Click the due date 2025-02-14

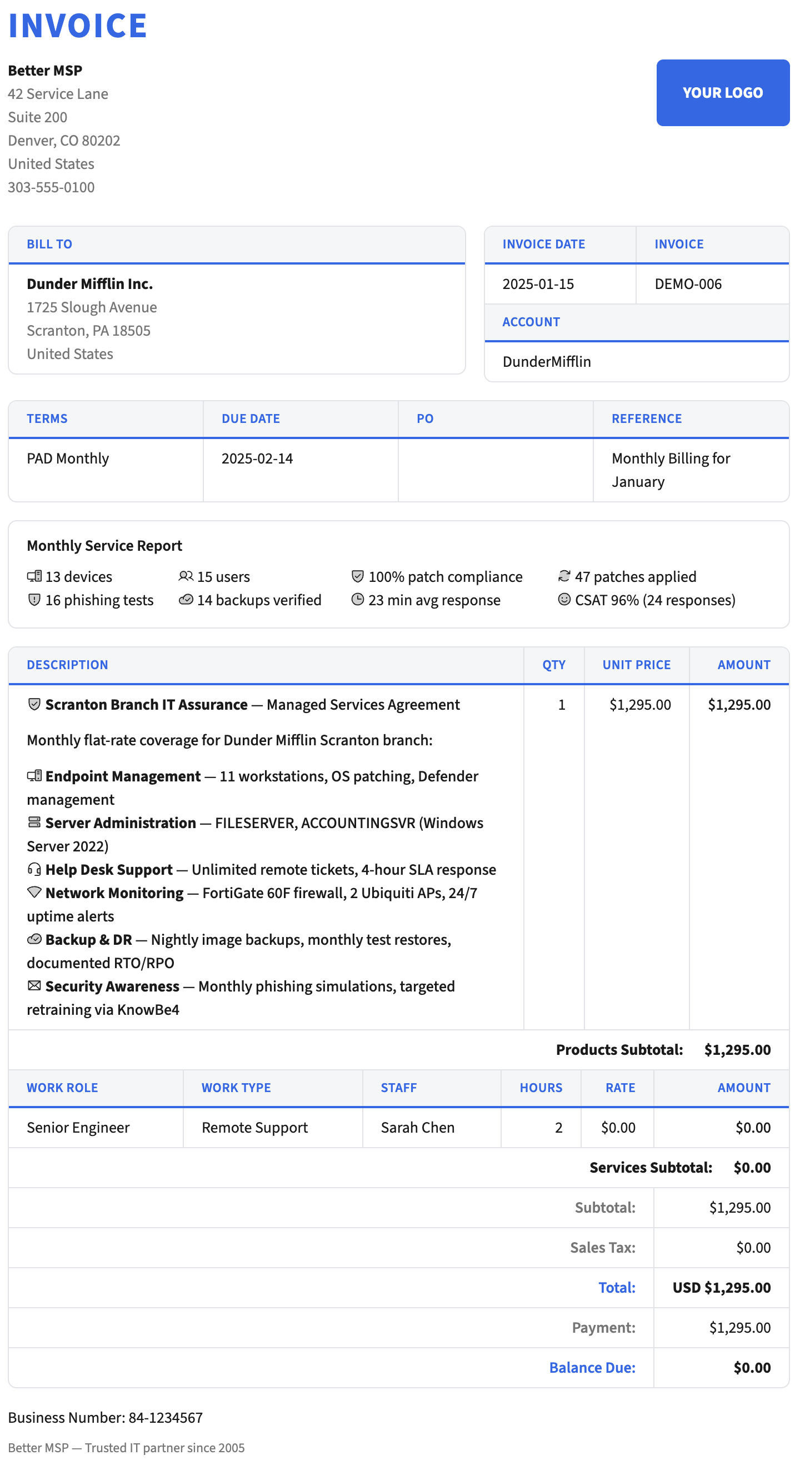coord(257,459)
